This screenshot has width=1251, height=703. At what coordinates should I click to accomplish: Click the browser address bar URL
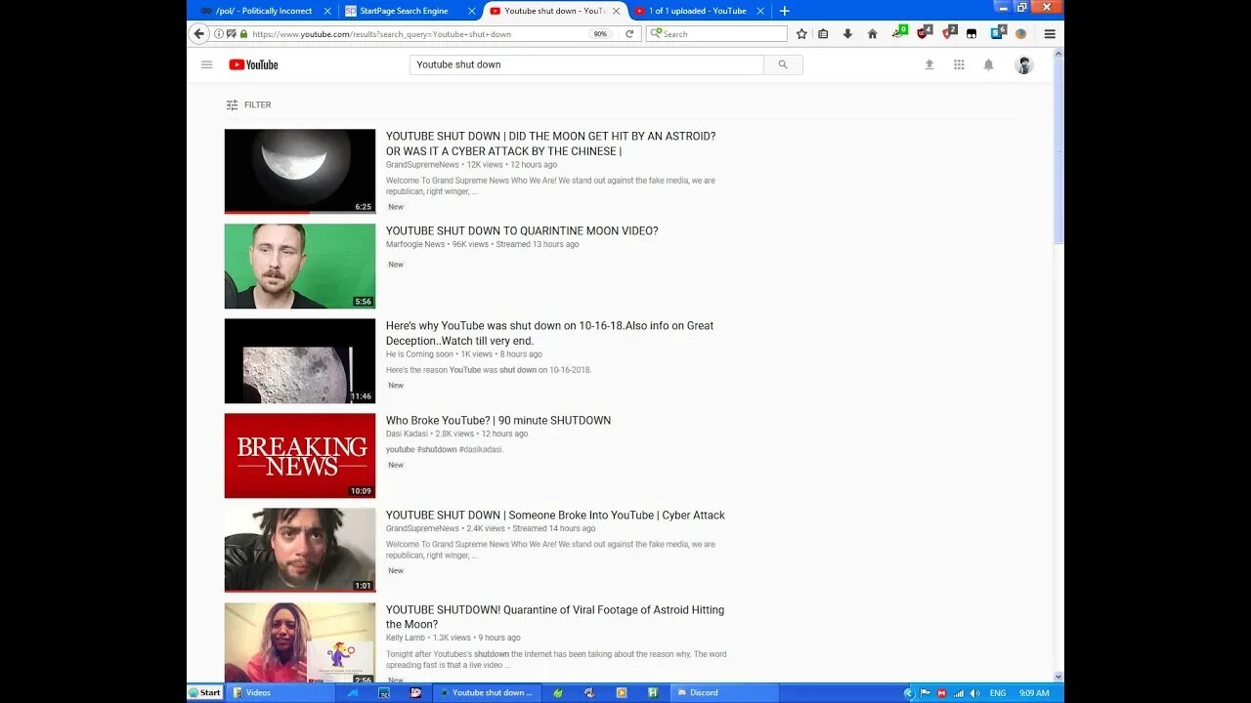[x=381, y=34]
